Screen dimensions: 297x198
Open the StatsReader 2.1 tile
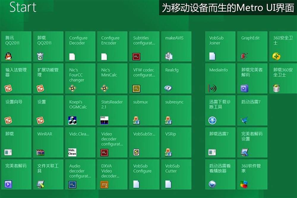pos(112,110)
